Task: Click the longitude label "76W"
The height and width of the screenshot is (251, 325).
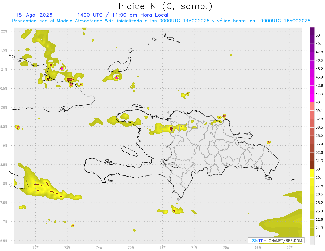Action: click(x=35, y=247)
